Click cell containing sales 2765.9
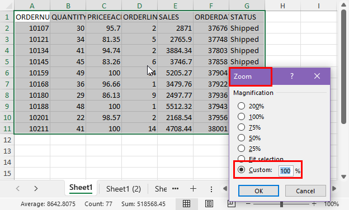 click(176, 39)
